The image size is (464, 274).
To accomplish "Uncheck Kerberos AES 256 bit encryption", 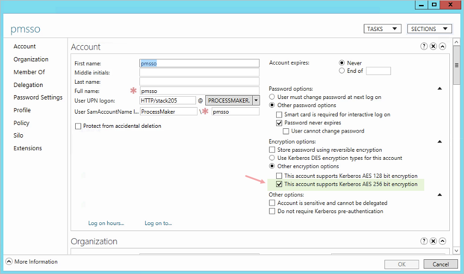I will 279,184.
